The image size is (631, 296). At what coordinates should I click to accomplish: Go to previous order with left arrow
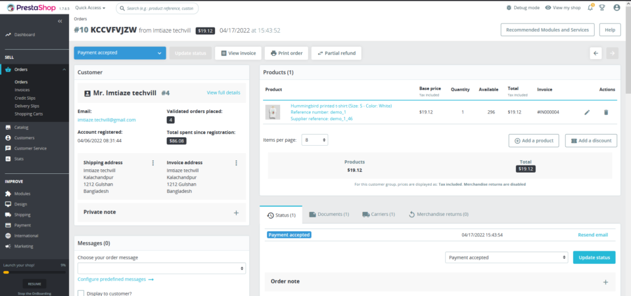[x=596, y=53]
